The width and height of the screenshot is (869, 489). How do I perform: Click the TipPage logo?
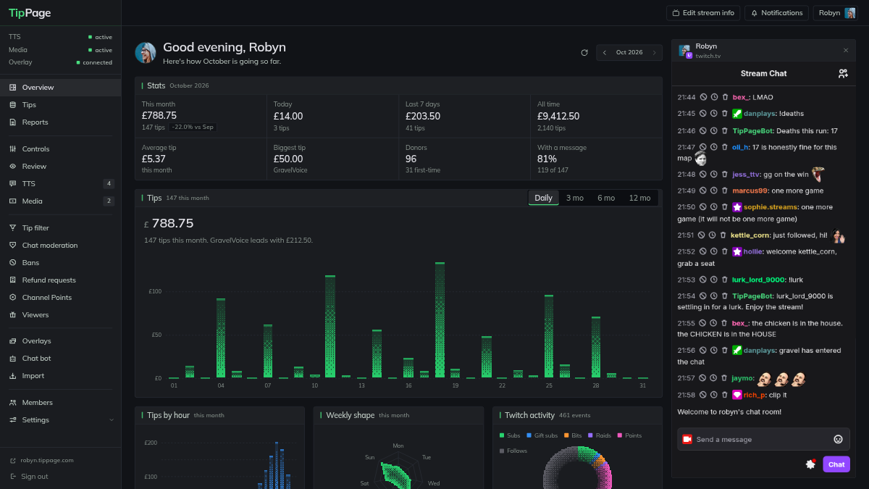point(30,13)
